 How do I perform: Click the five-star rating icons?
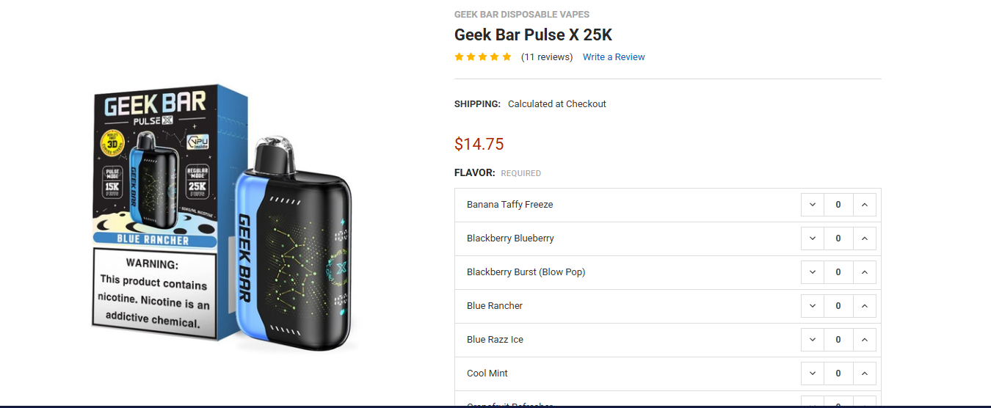483,57
